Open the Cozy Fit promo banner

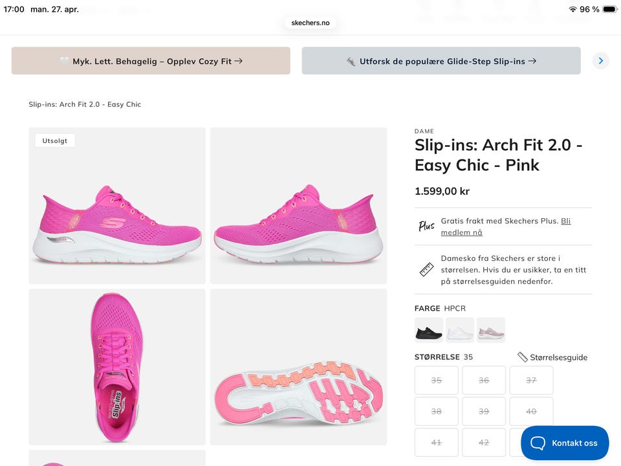point(151,61)
